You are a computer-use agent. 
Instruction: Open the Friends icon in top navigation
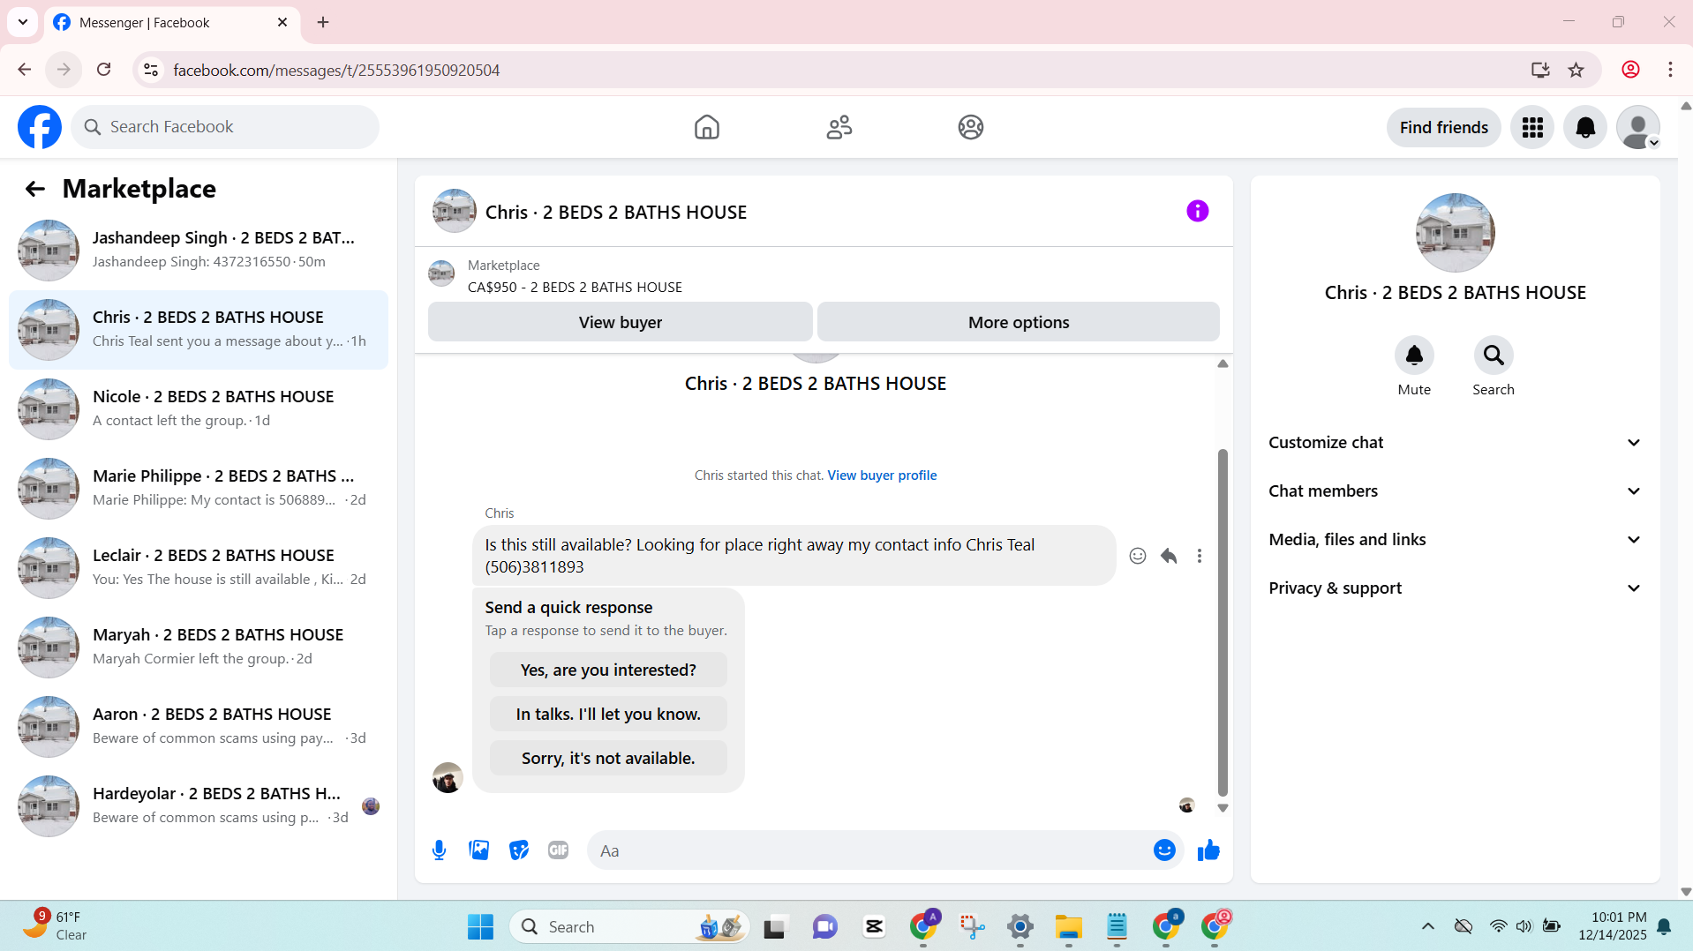point(839,127)
